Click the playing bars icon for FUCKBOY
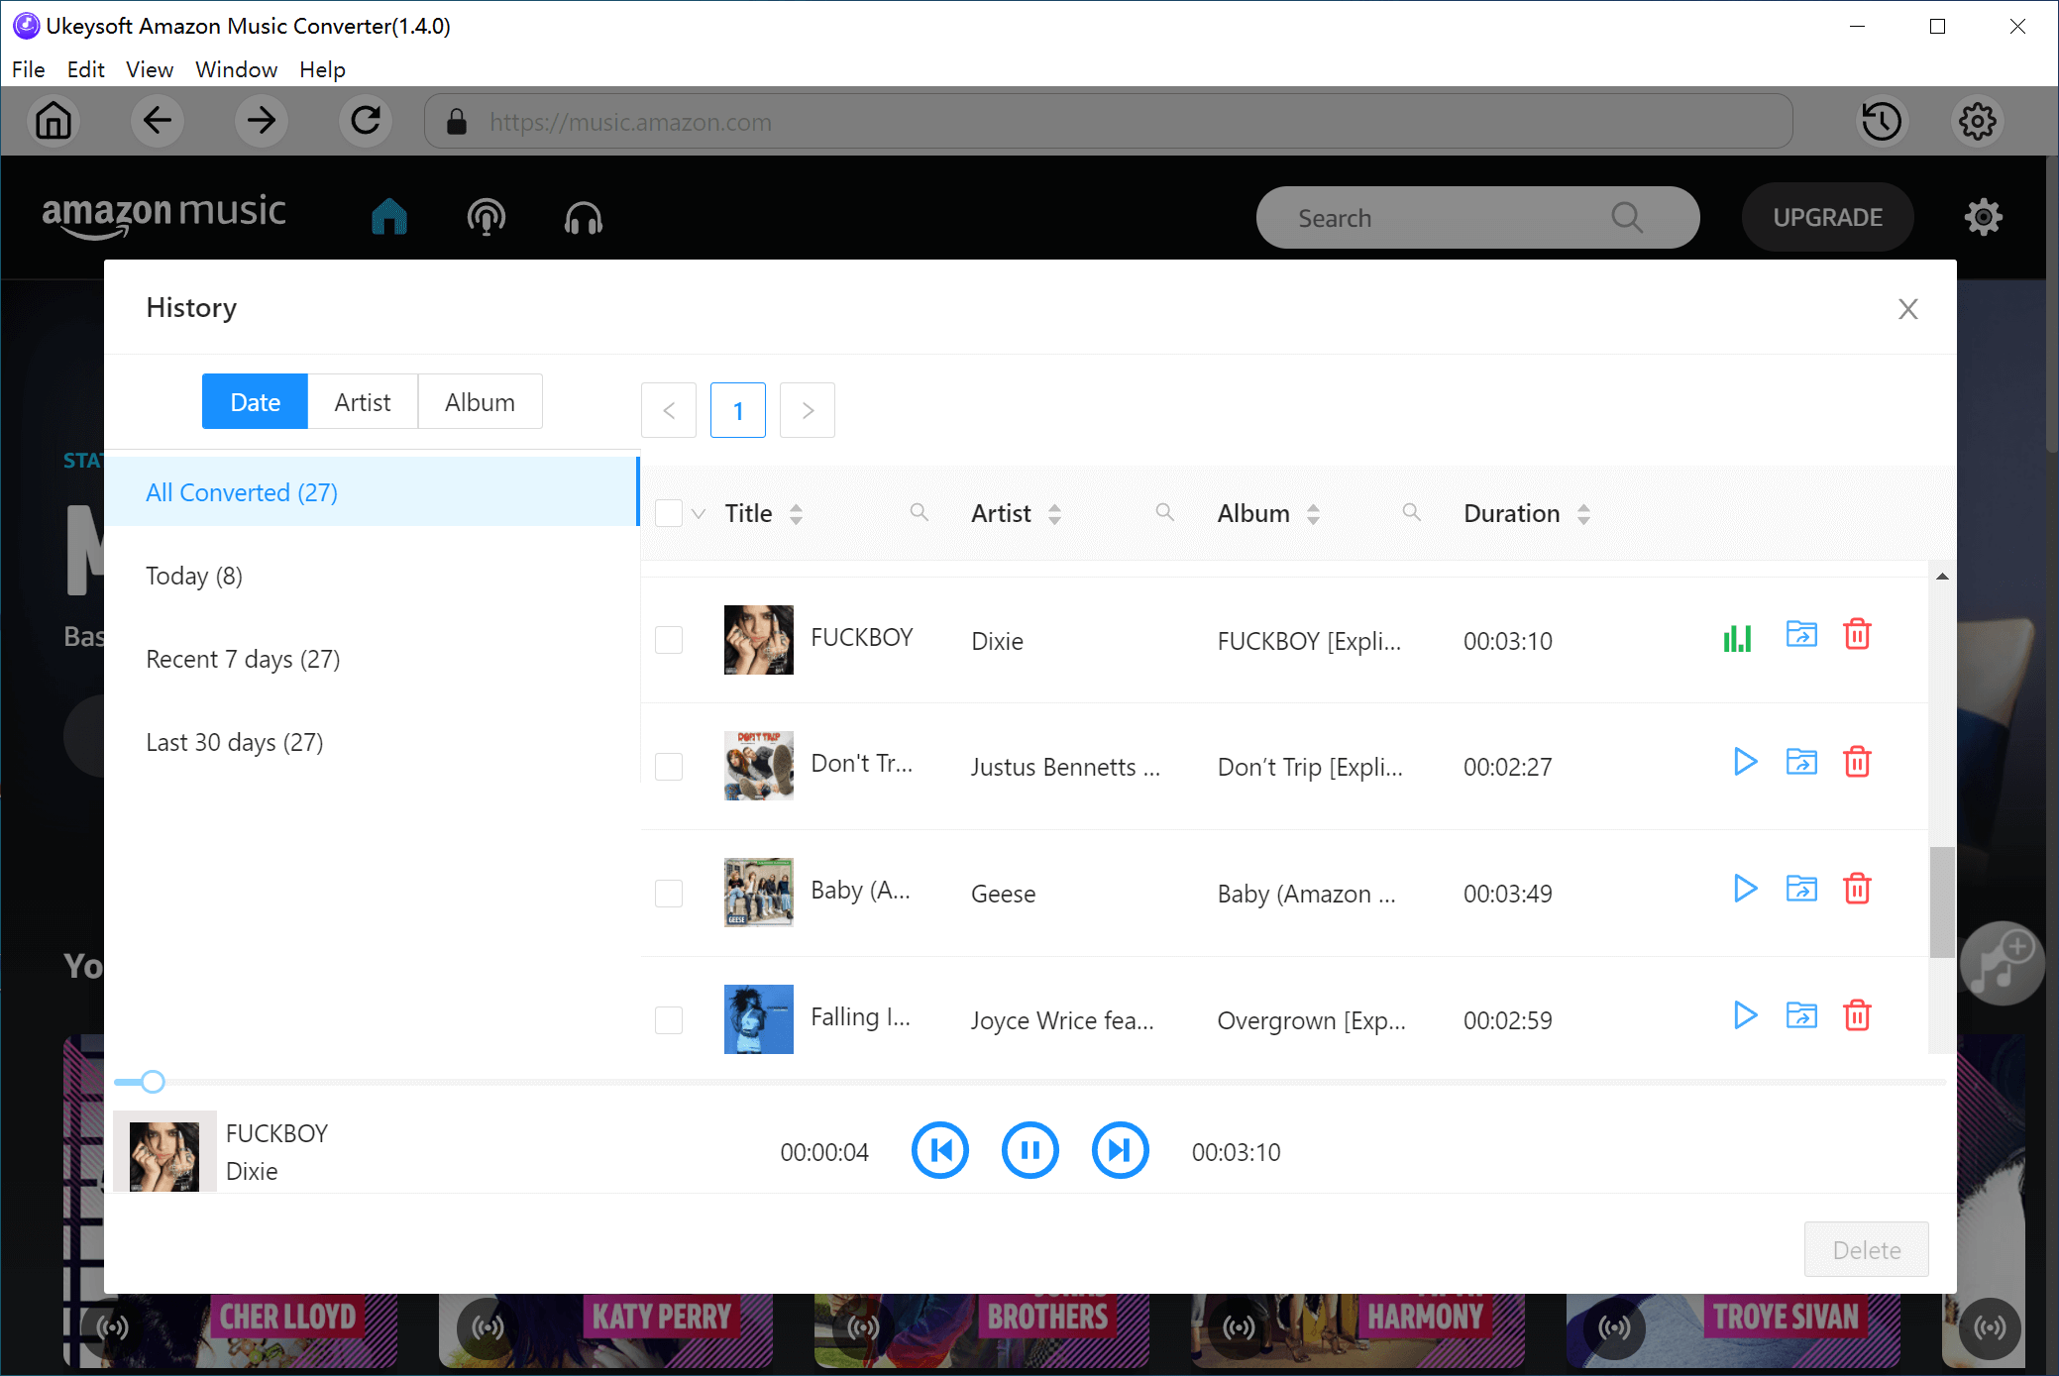Image resolution: width=2059 pixels, height=1376 pixels. coord(1737,638)
